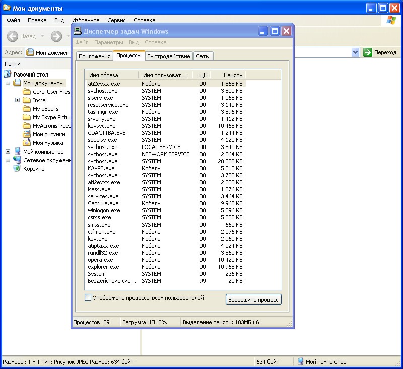
Task: Switch to the Быстродействие tab
Action: pos(169,56)
